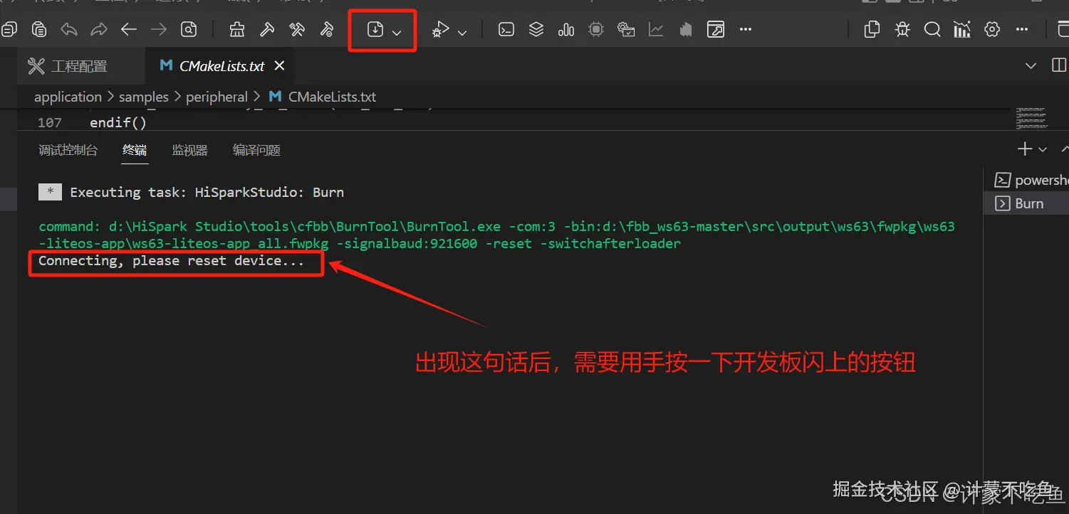Select the Burn terminal entry

click(x=1026, y=203)
